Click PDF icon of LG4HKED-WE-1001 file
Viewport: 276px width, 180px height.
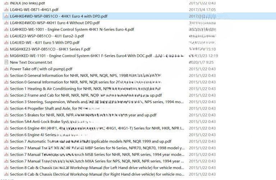tap(6, 29)
